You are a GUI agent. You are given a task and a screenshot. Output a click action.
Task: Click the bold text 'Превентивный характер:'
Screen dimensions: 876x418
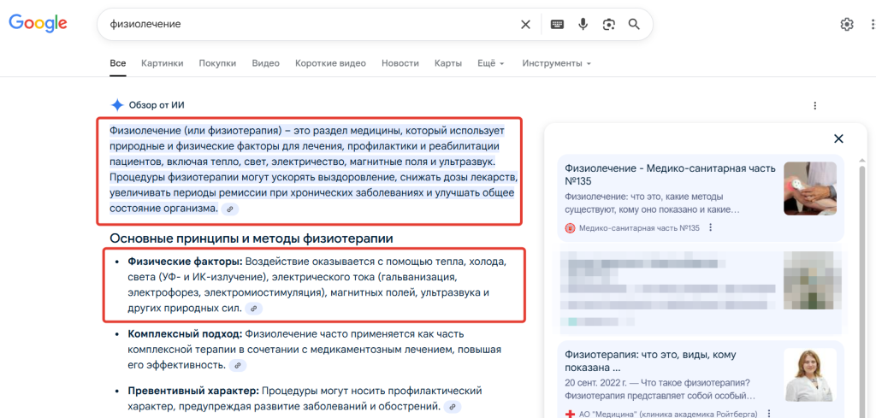[193, 391]
